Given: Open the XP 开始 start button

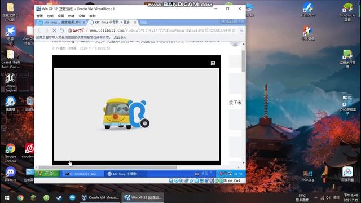Looking at the screenshot, I should pos(47,174).
